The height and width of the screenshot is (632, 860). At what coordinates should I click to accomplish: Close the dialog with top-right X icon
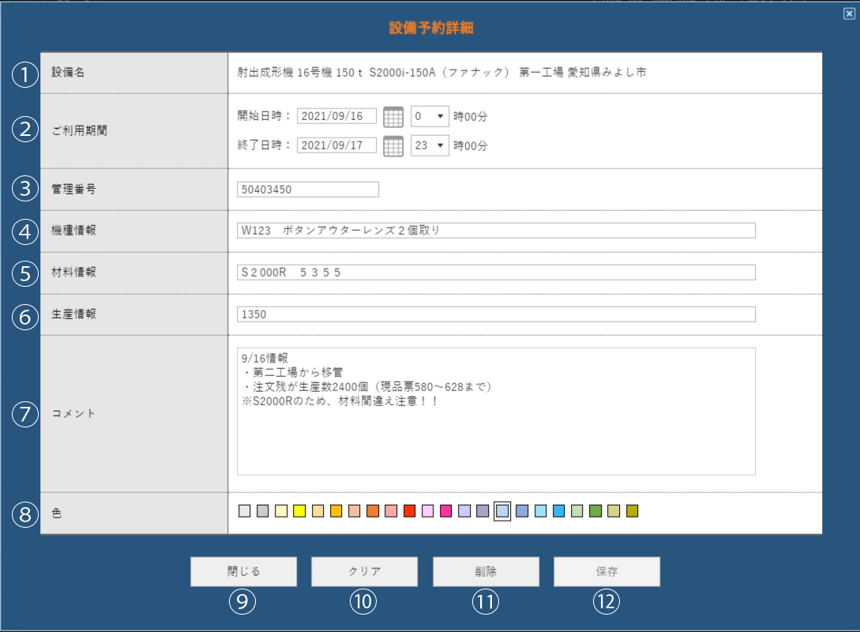coord(849,13)
